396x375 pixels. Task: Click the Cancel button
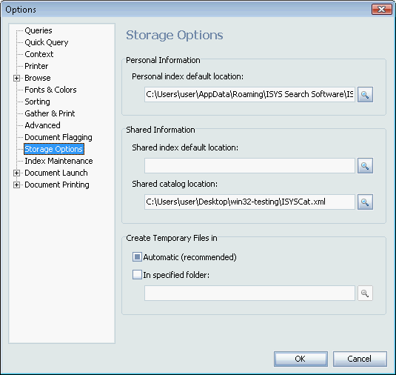click(360, 359)
